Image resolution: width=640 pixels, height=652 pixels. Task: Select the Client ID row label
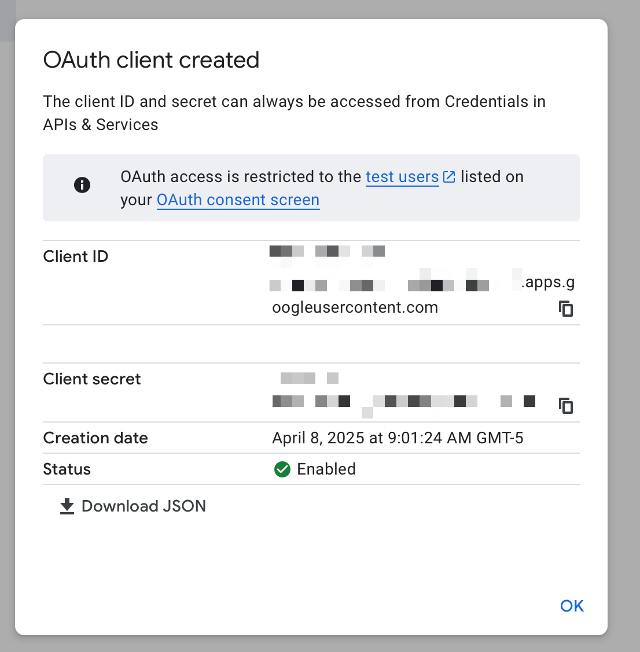point(75,256)
